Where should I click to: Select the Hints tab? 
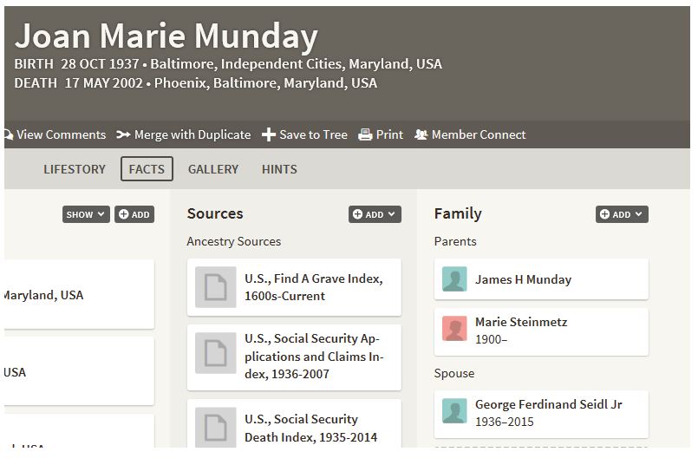click(x=279, y=169)
